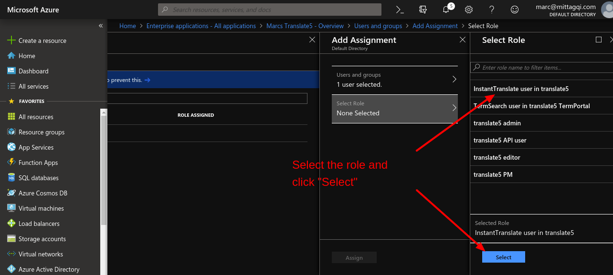Click the Assign button
This screenshot has height=275, width=613.
pos(354,257)
